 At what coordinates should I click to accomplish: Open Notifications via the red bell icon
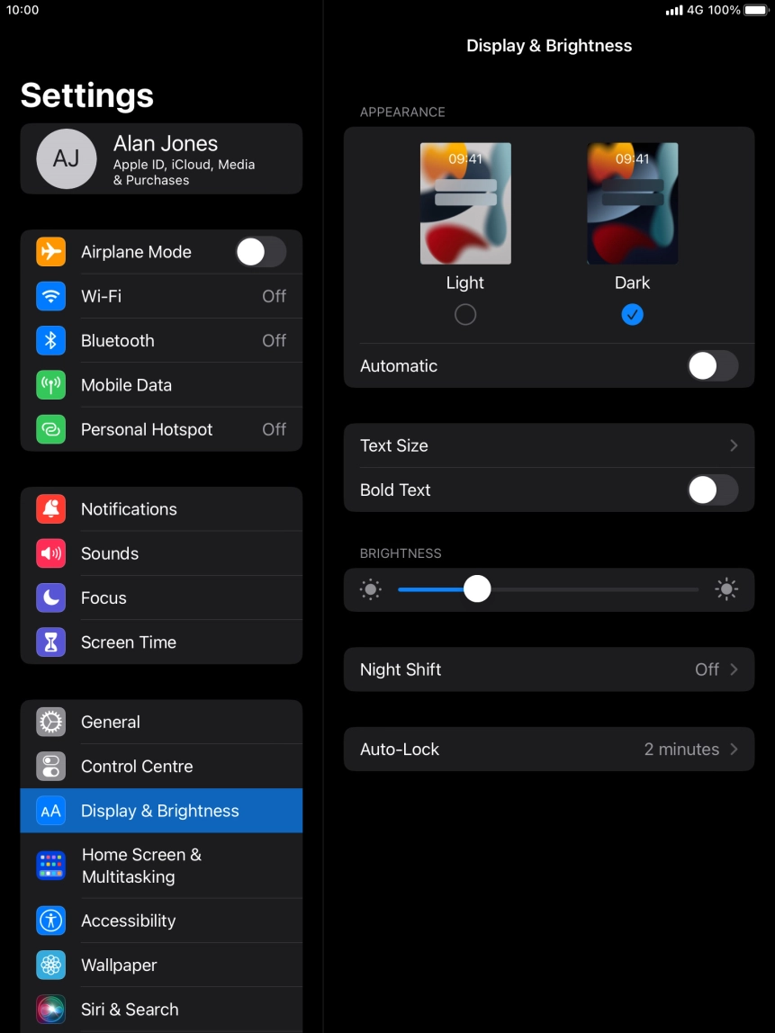[x=50, y=508]
